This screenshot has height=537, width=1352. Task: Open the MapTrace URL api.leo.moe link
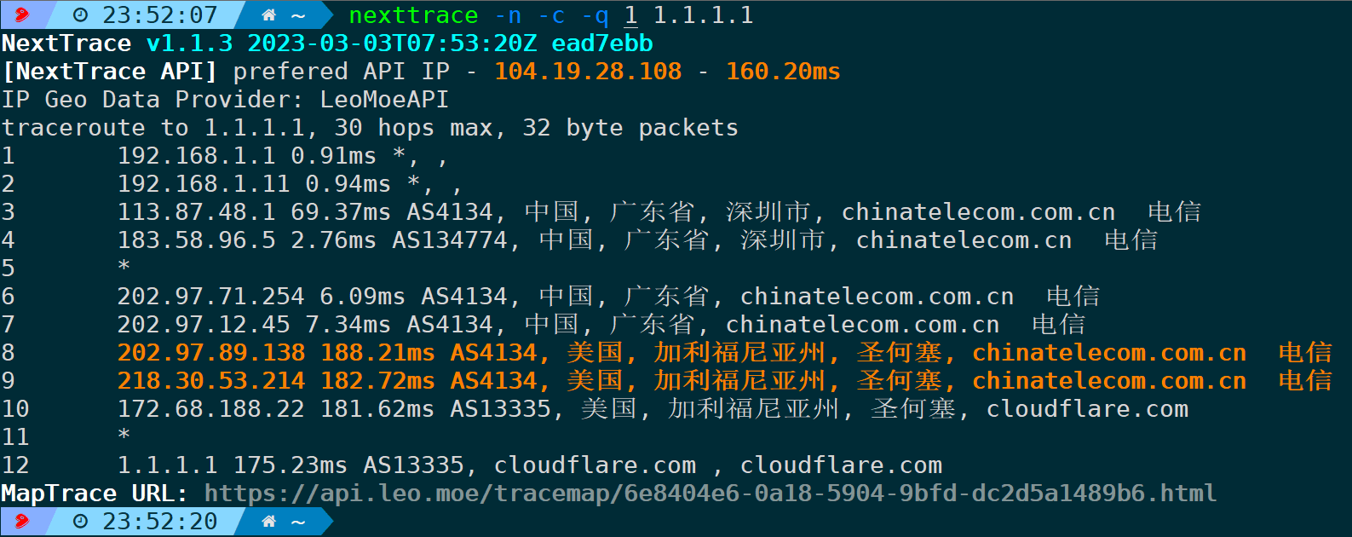(x=711, y=494)
